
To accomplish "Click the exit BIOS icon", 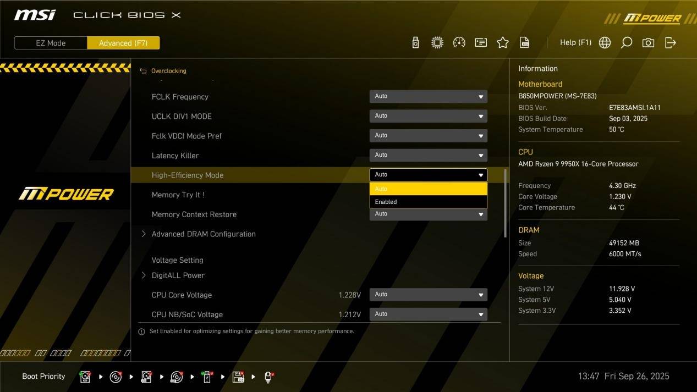I will 670,43.
